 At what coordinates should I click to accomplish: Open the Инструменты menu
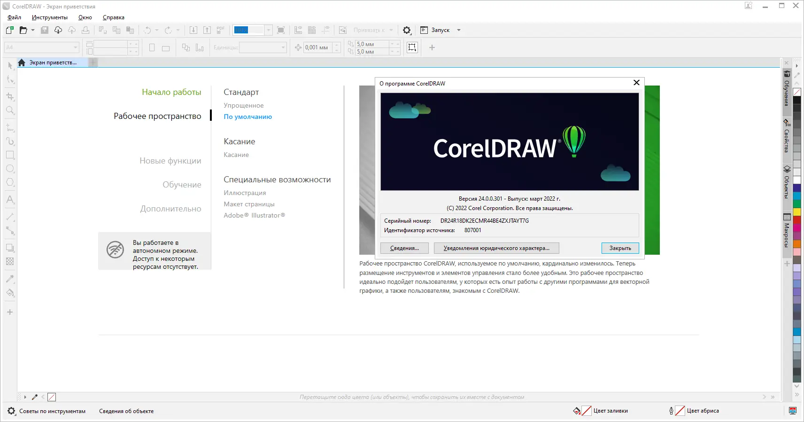(50, 17)
